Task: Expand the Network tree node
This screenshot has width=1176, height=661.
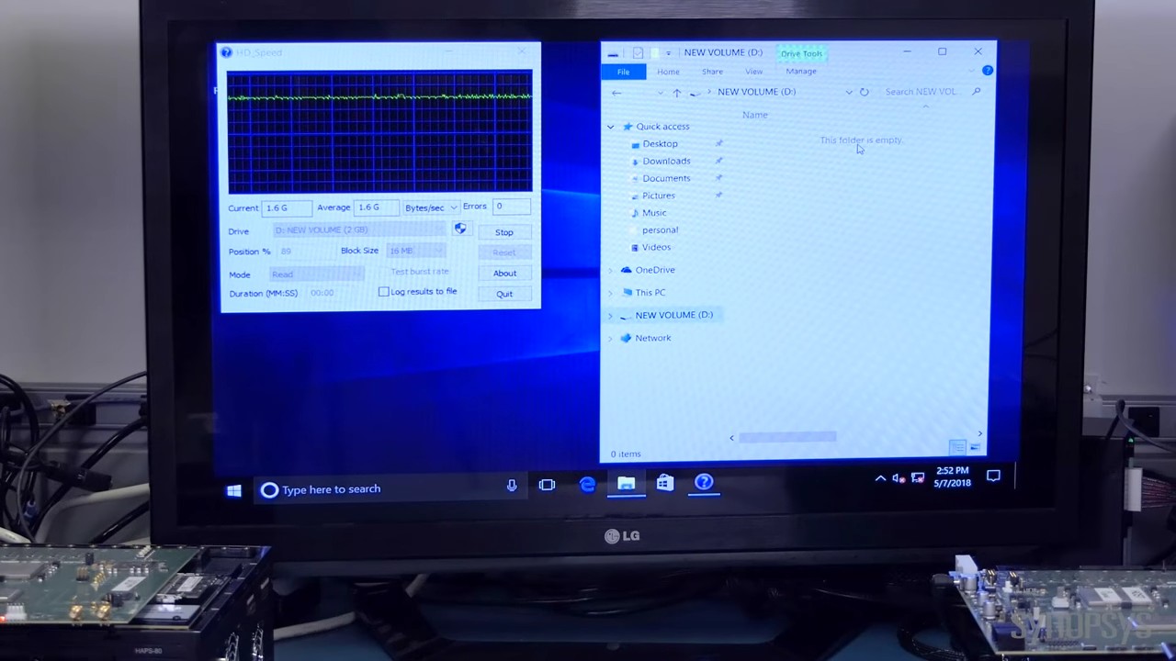Action: pos(610,338)
